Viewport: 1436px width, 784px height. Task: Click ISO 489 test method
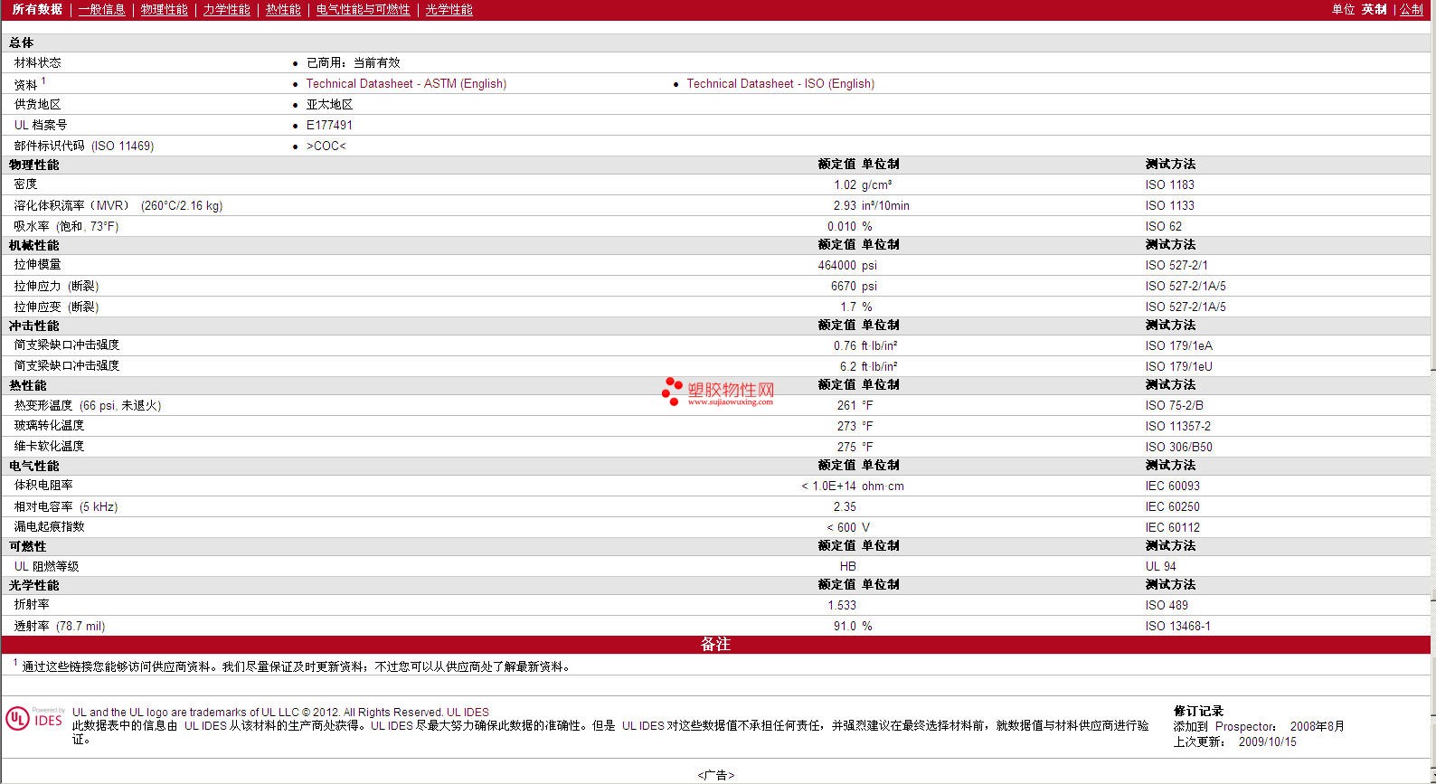[1167, 605]
